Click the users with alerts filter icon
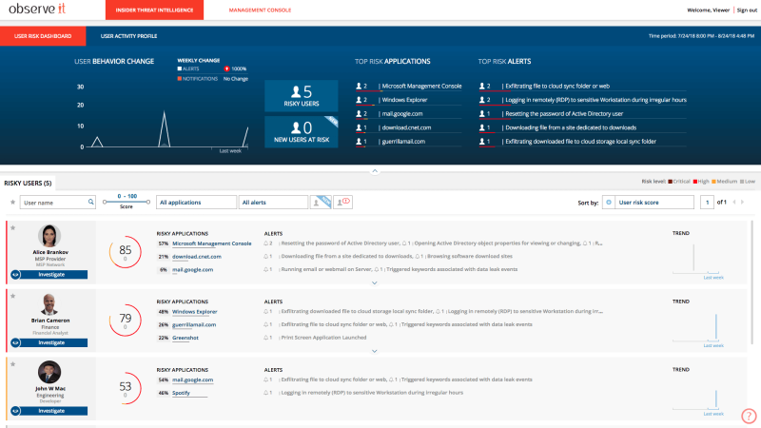 click(x=343, y=202)
